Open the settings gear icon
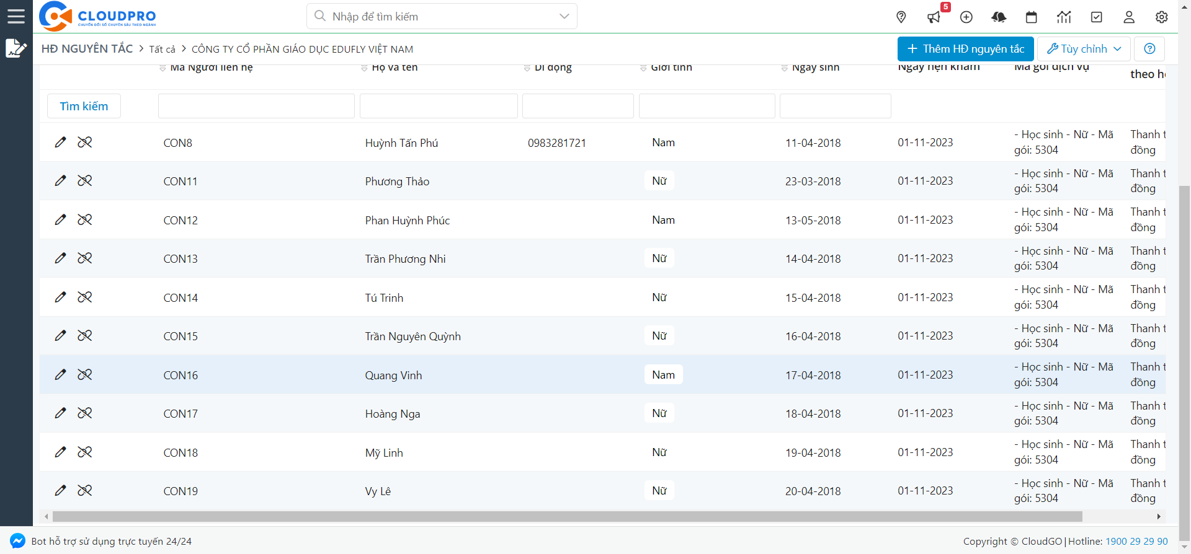Screen dimensions: 1191x554 pyautogui.click(x=1162, y=17)
